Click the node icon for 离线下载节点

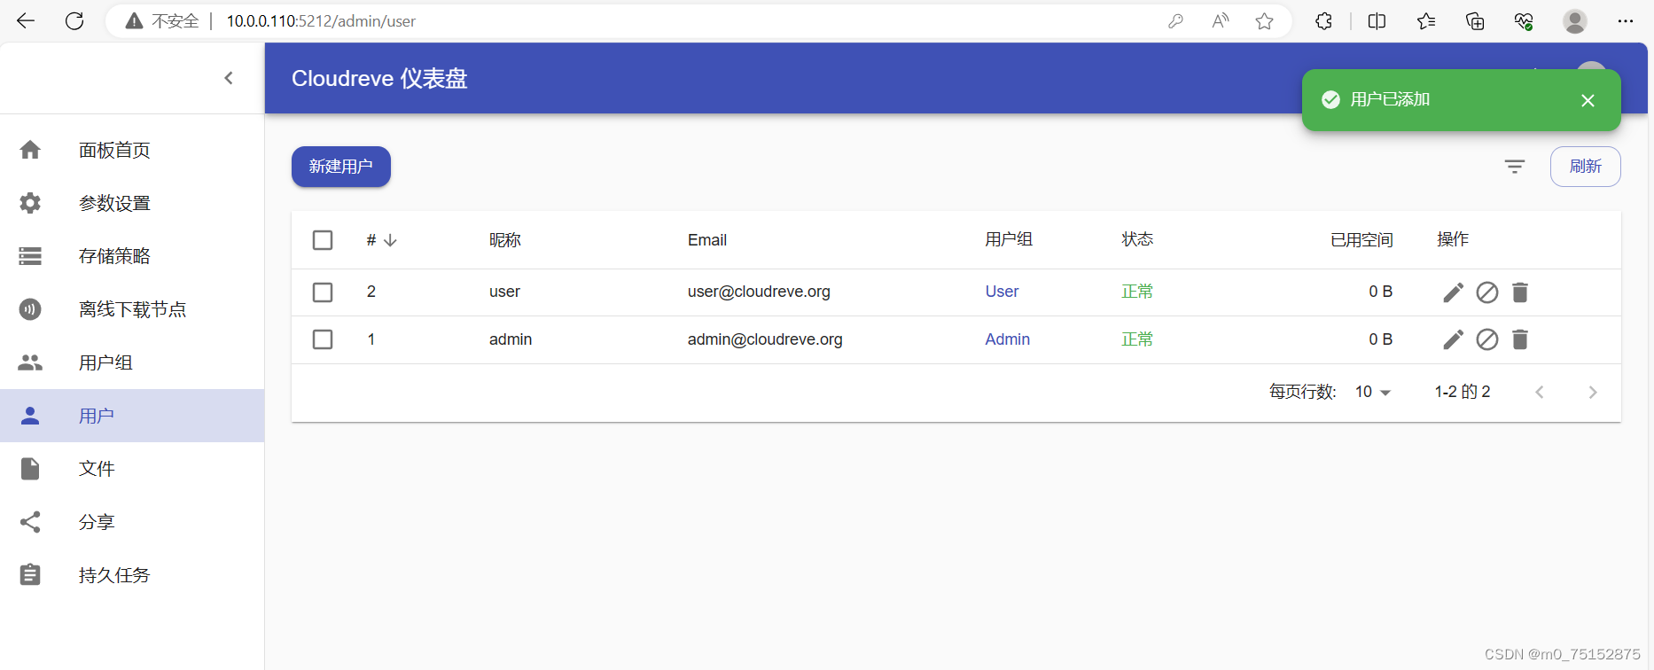point(30,309)
